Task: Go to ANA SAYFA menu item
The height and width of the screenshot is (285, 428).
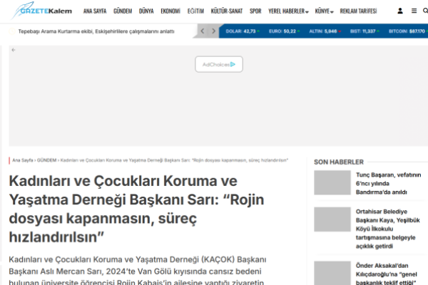Action: (x=95, y=11)
